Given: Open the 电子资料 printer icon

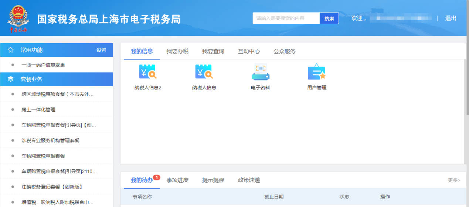Looking at the screenshot, I should (261, 72).
